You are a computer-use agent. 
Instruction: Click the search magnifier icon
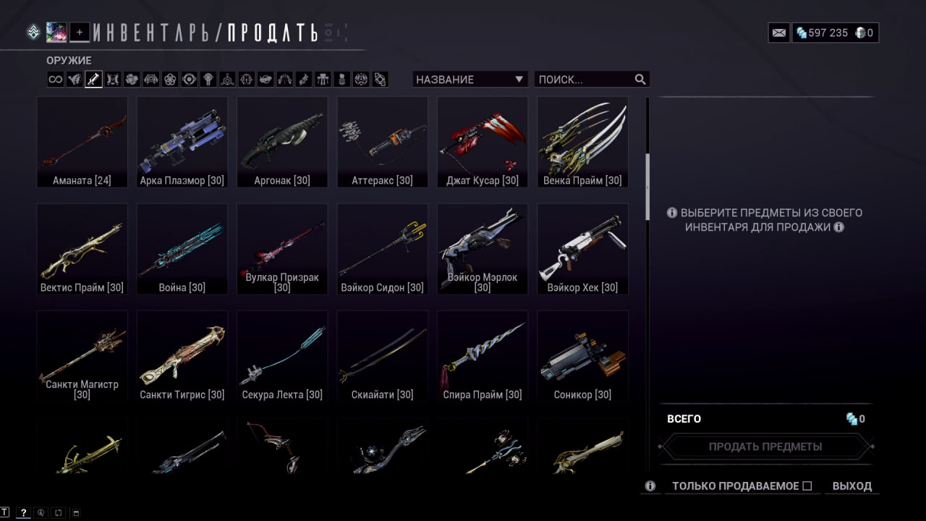point(640,80)
